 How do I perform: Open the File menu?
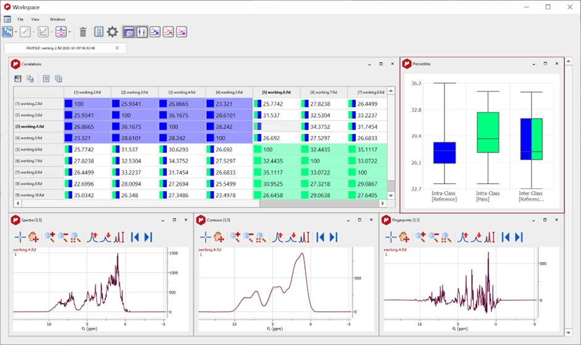pos(20,19)
